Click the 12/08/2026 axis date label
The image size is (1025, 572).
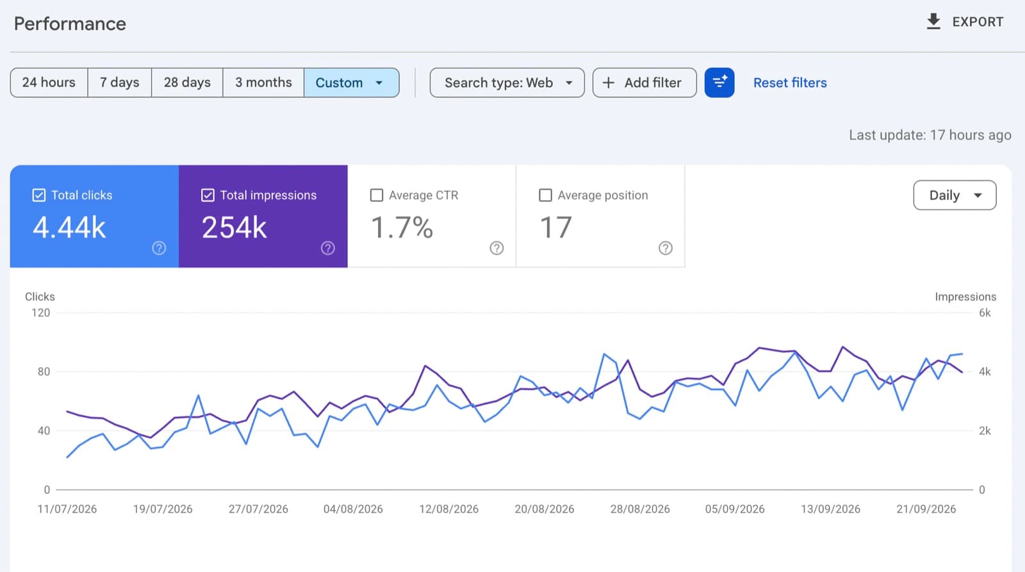[449, 509]
